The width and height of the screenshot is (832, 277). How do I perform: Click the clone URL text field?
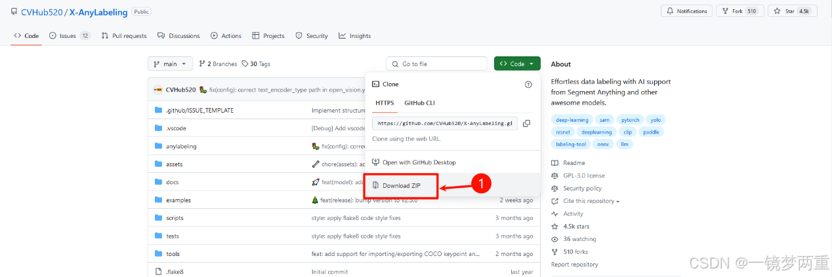[444, 123]
